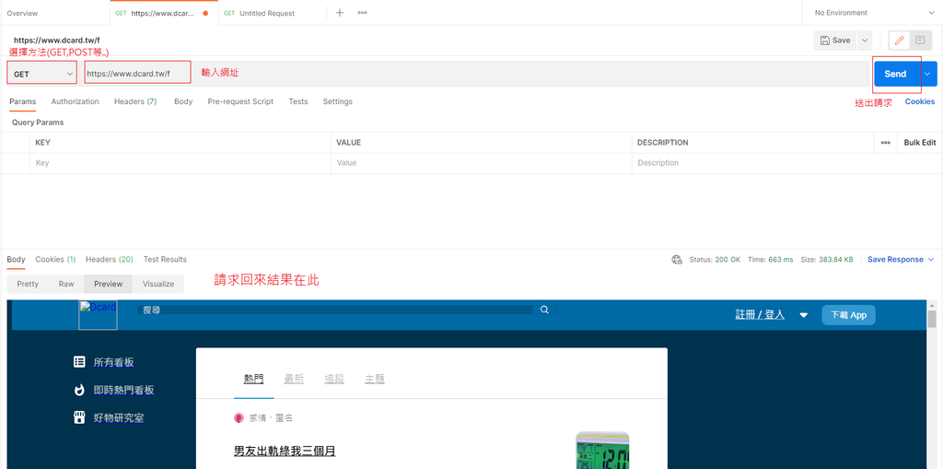Expand the Save Response dropdown
Screen dimensions: 943x469
coord(931,260)
